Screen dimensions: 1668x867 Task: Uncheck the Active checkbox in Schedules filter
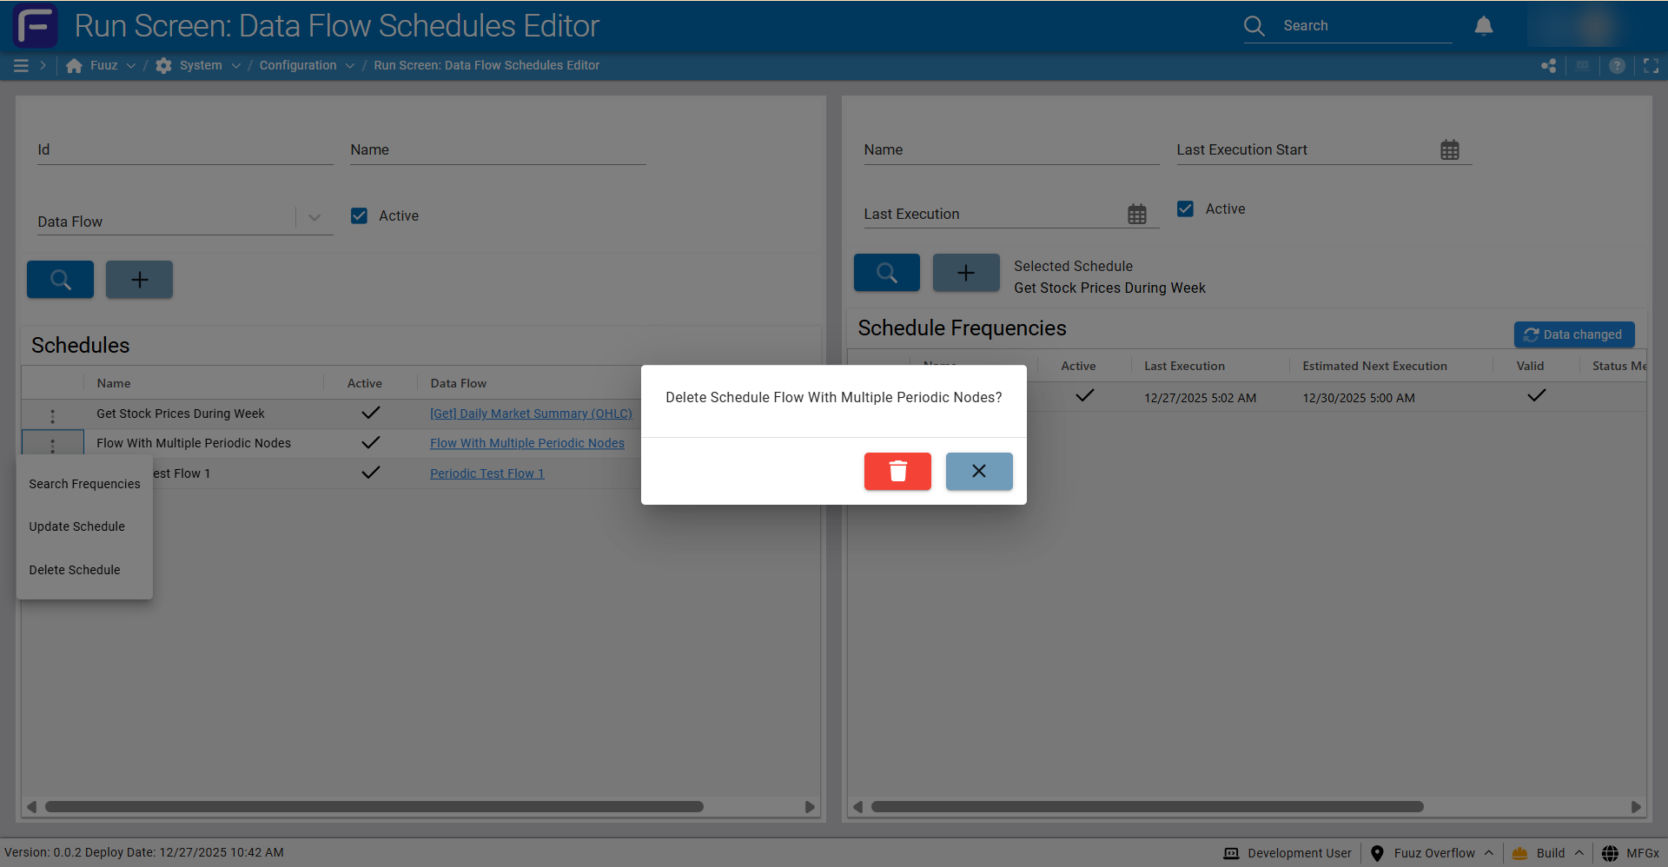[x=359, y=215]
